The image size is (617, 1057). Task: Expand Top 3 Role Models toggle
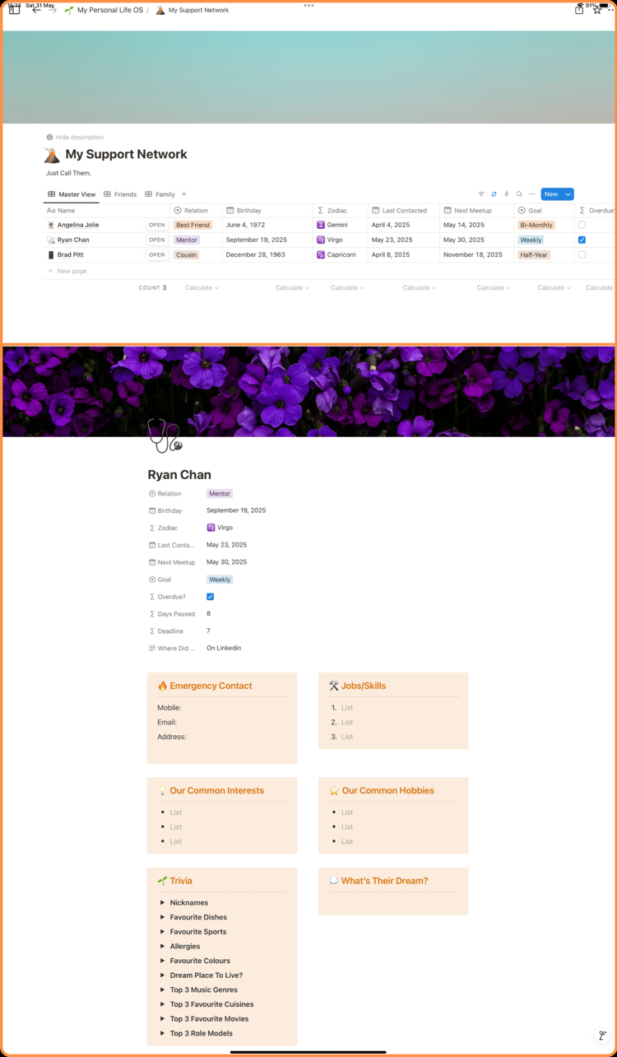(x=163, y=1033)
